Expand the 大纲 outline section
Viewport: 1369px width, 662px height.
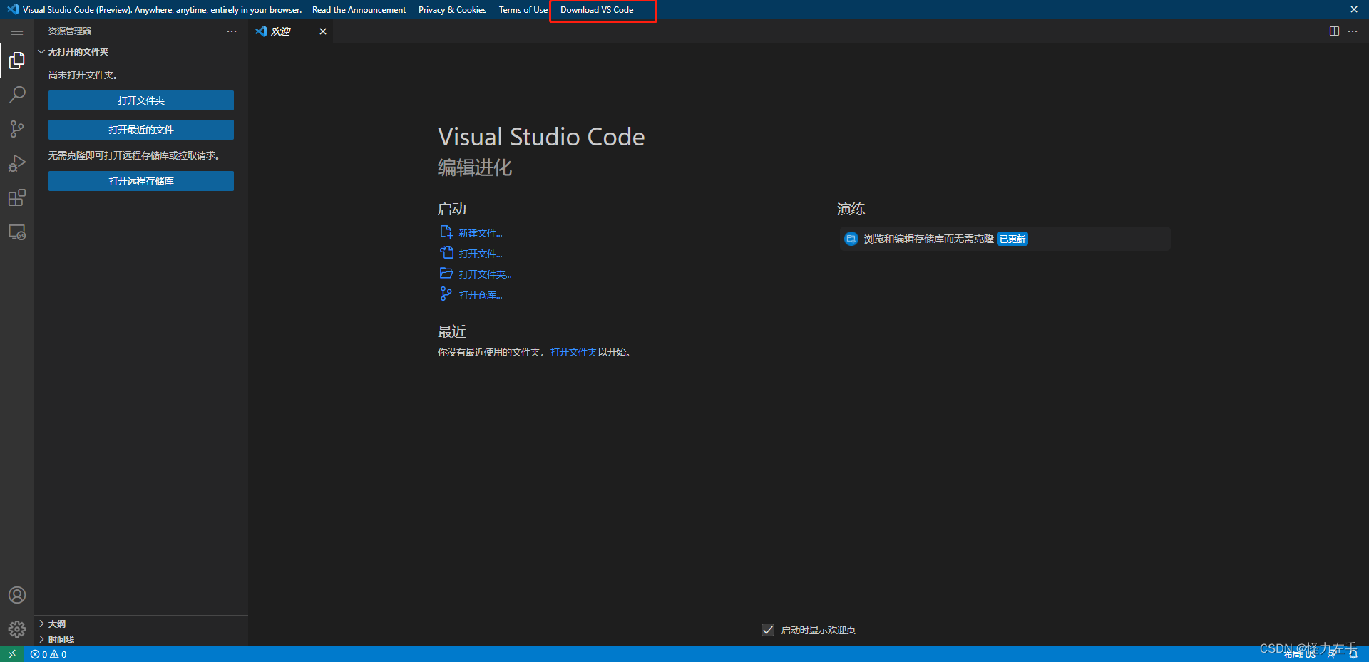point(141,624)
